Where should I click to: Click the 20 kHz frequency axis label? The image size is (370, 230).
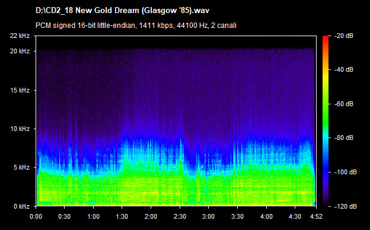tap(20, 51)
